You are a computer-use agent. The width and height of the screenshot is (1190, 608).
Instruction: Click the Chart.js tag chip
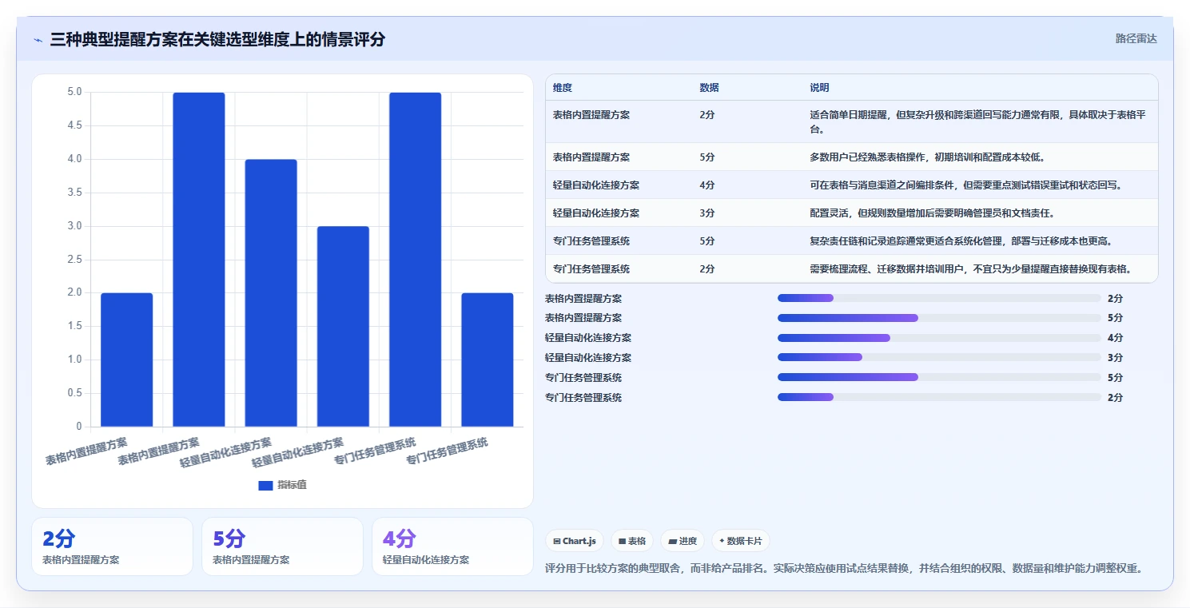(575, 541)
